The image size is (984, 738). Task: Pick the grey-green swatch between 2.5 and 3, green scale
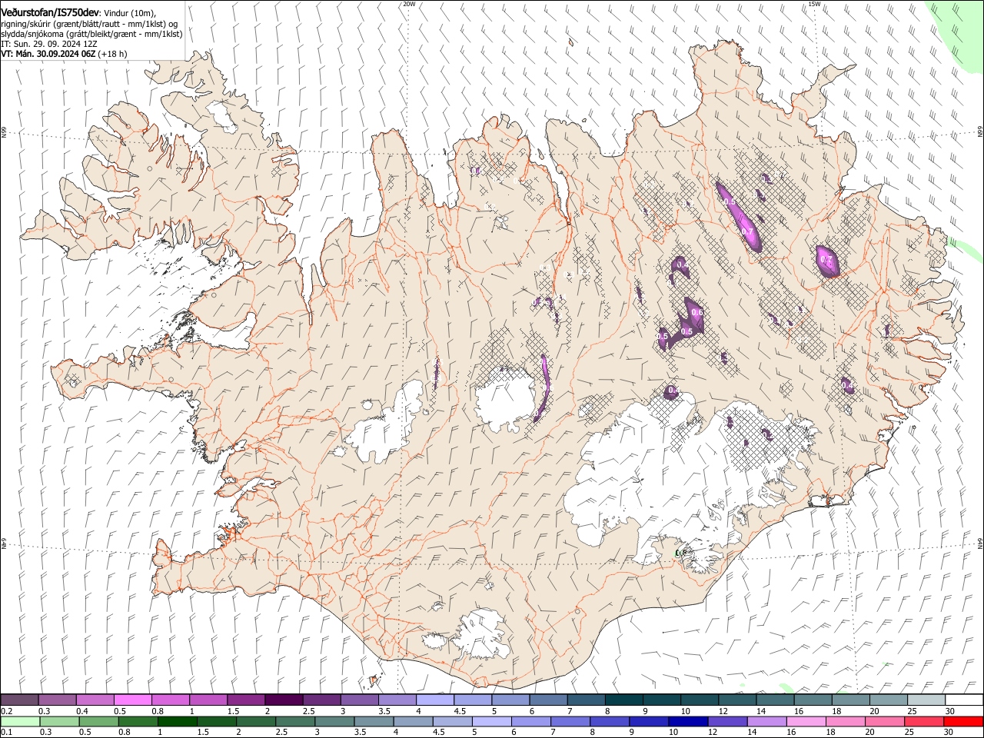tap(295, 721)
